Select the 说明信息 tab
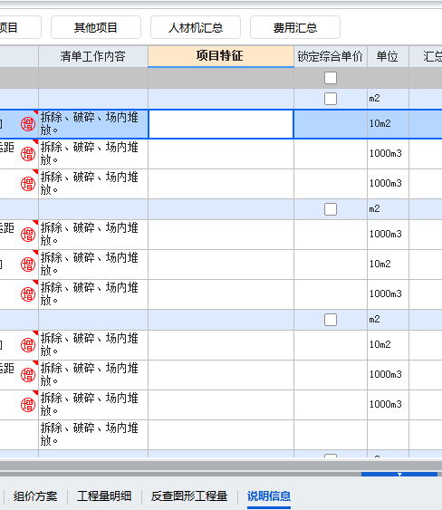This screenshot has width=442, height=510. click(x=269, y=496)
